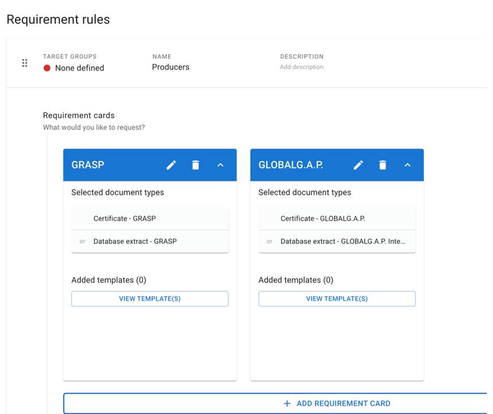This screenshot has height=414, width=493.
Task: Delete the GRASP requirement card
Action: (196, 165)
